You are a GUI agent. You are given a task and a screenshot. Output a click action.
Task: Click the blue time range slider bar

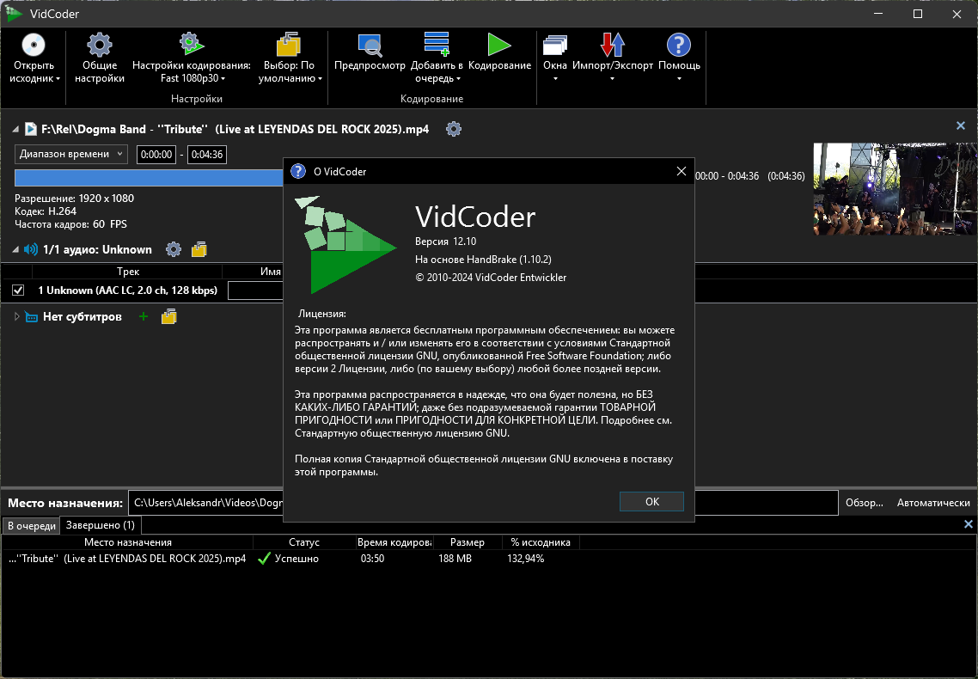tap(149, 178)
